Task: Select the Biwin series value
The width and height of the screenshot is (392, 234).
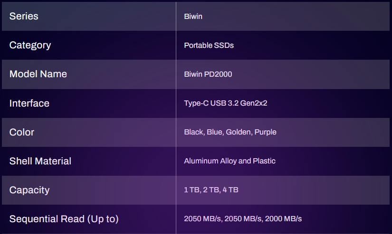Action: point(193,17)
